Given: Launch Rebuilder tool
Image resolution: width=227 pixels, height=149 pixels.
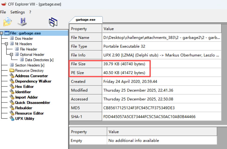Looking at the screenshot, I should [24, 108].
